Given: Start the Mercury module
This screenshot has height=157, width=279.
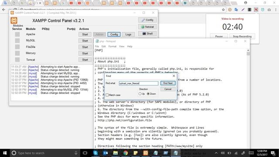Looking at the screenshot, I should (85, 53).
